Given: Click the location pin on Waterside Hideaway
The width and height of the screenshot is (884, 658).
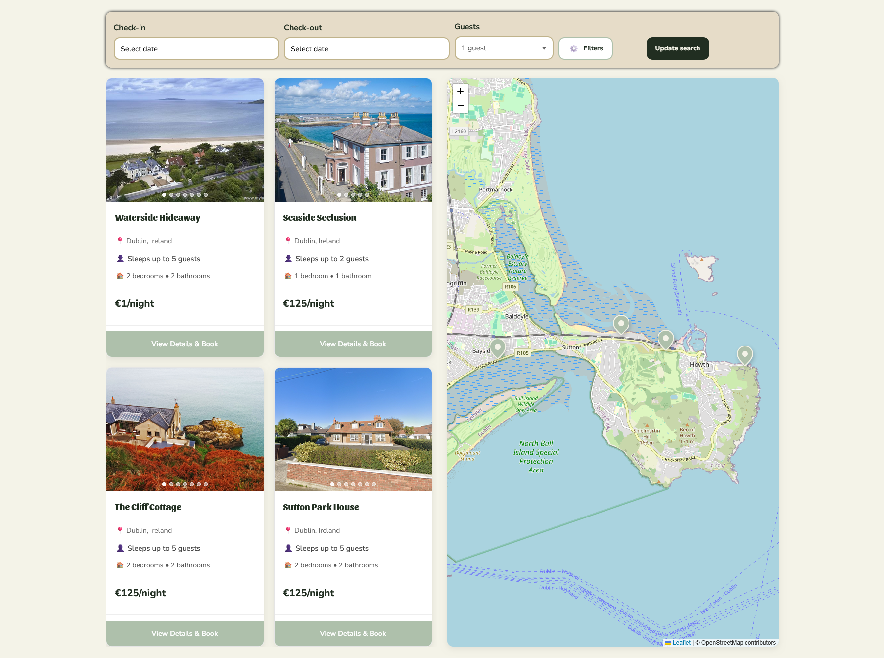Looking at the screenshot, I should [x=120, y=241].
